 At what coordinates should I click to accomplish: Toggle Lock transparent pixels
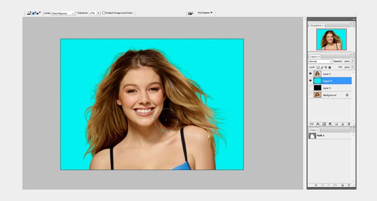coord(318,67)
